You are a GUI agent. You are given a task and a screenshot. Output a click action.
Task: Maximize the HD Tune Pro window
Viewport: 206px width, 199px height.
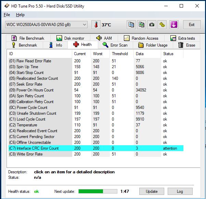pos(181,6)
